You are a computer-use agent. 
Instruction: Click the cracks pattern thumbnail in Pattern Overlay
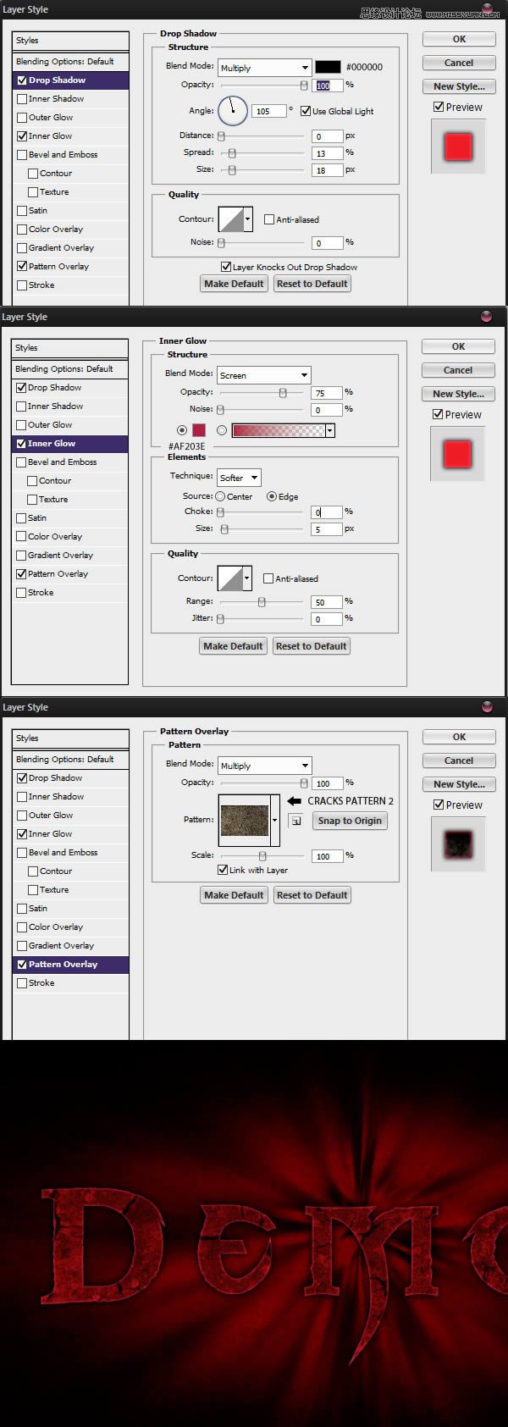[245, 820]
